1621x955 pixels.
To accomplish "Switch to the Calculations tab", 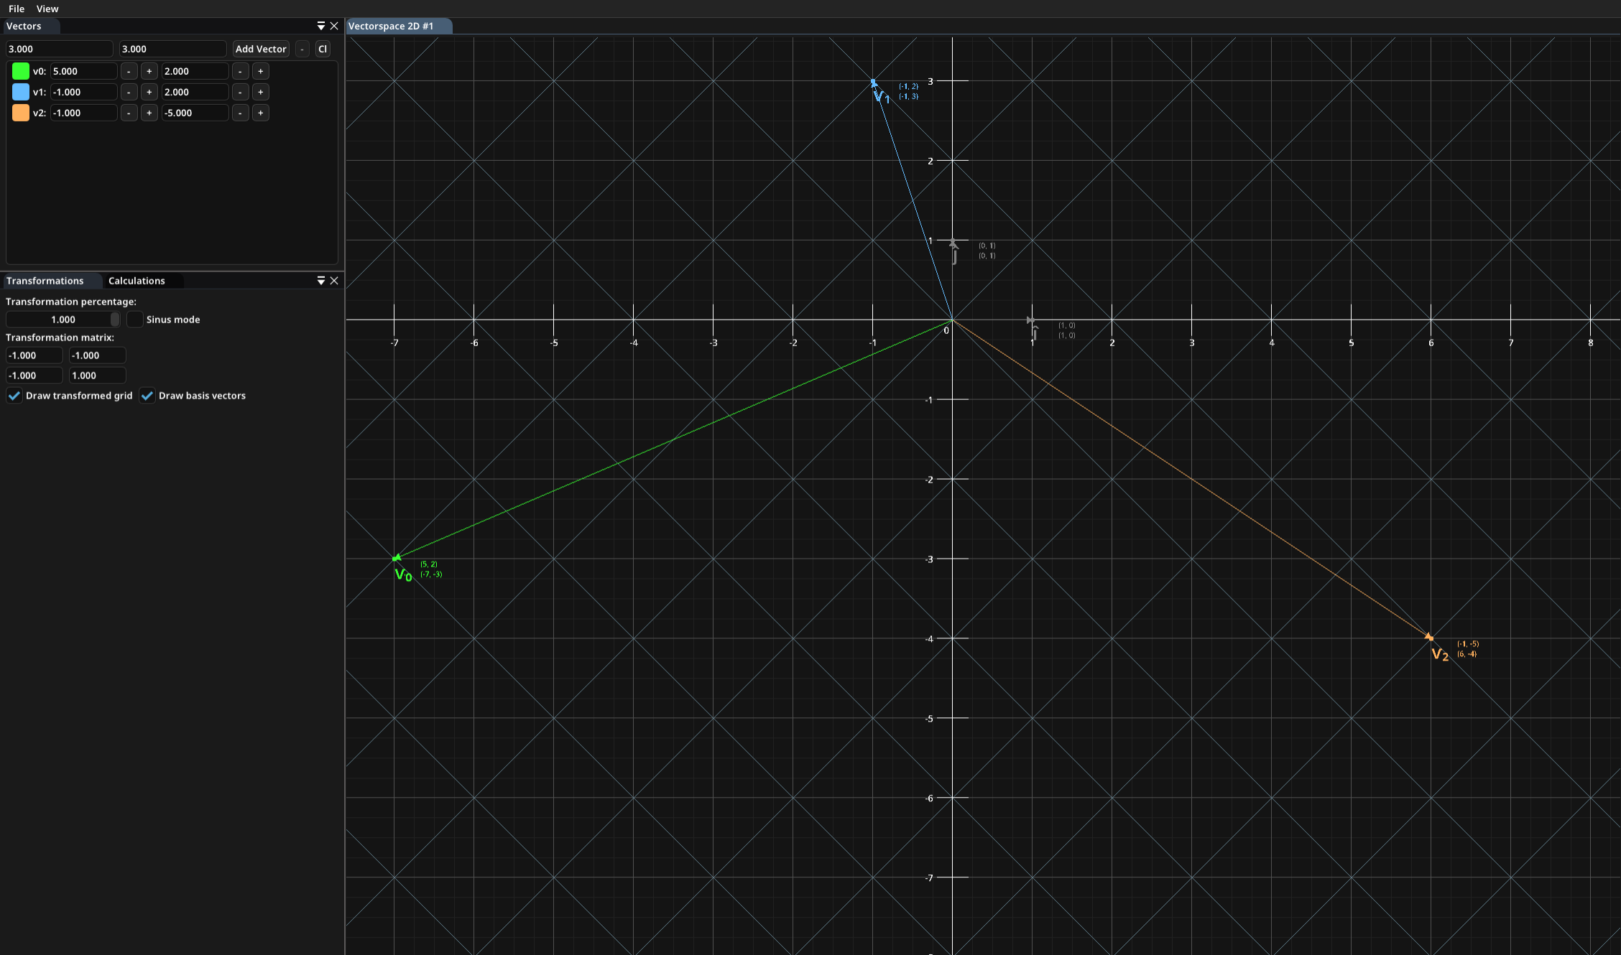I will click(x=137, y=281).
